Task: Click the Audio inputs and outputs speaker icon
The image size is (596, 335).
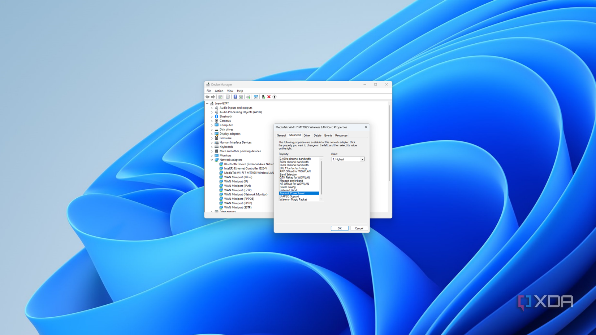Action: (217, 108)
